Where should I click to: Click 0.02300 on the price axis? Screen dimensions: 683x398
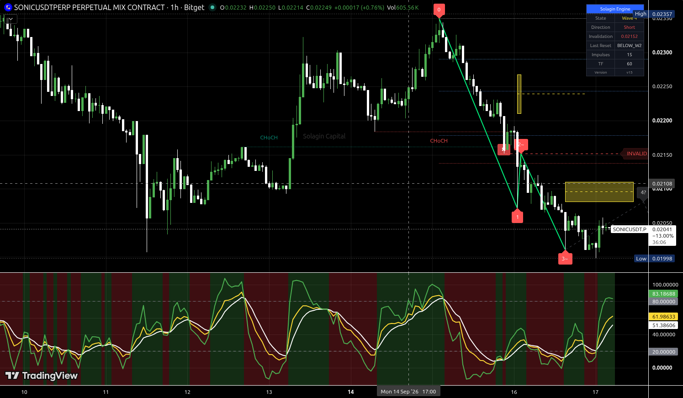click(x=662, y=53)
